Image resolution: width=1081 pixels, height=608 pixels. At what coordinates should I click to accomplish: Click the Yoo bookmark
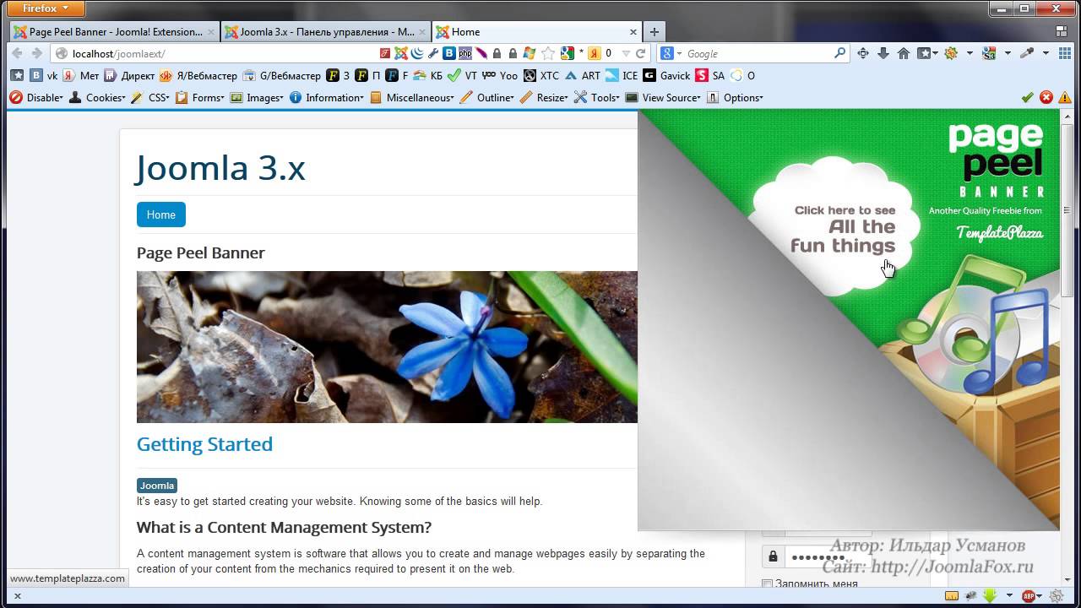click(x=500, y=75)
